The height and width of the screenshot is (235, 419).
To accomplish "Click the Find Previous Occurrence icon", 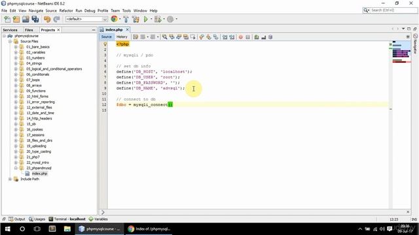I will tap(172, 37).
